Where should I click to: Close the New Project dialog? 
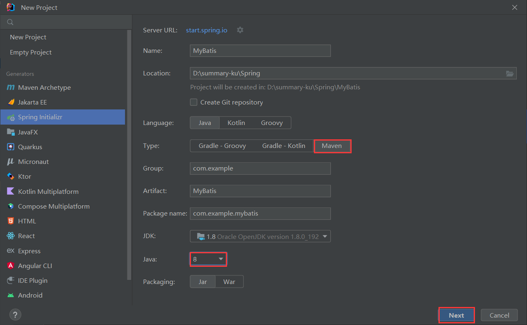tap(515, 7)
